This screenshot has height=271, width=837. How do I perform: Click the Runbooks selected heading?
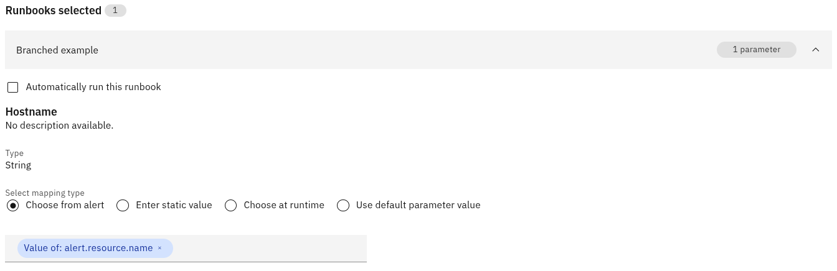tap(54, 11)
